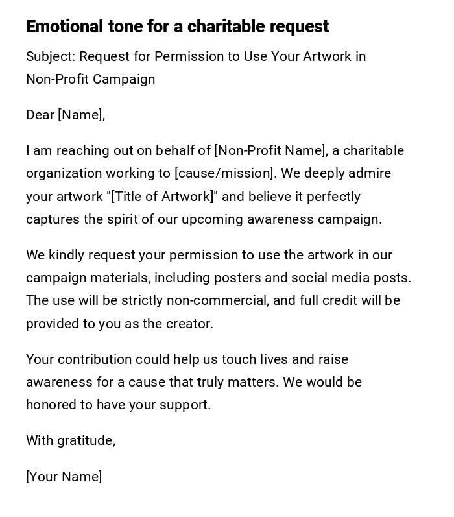The height and width of the screenshot is (517, 454).
Task: Click the "[Name]" placeholder in the salutation
Action: coord(80,115)
